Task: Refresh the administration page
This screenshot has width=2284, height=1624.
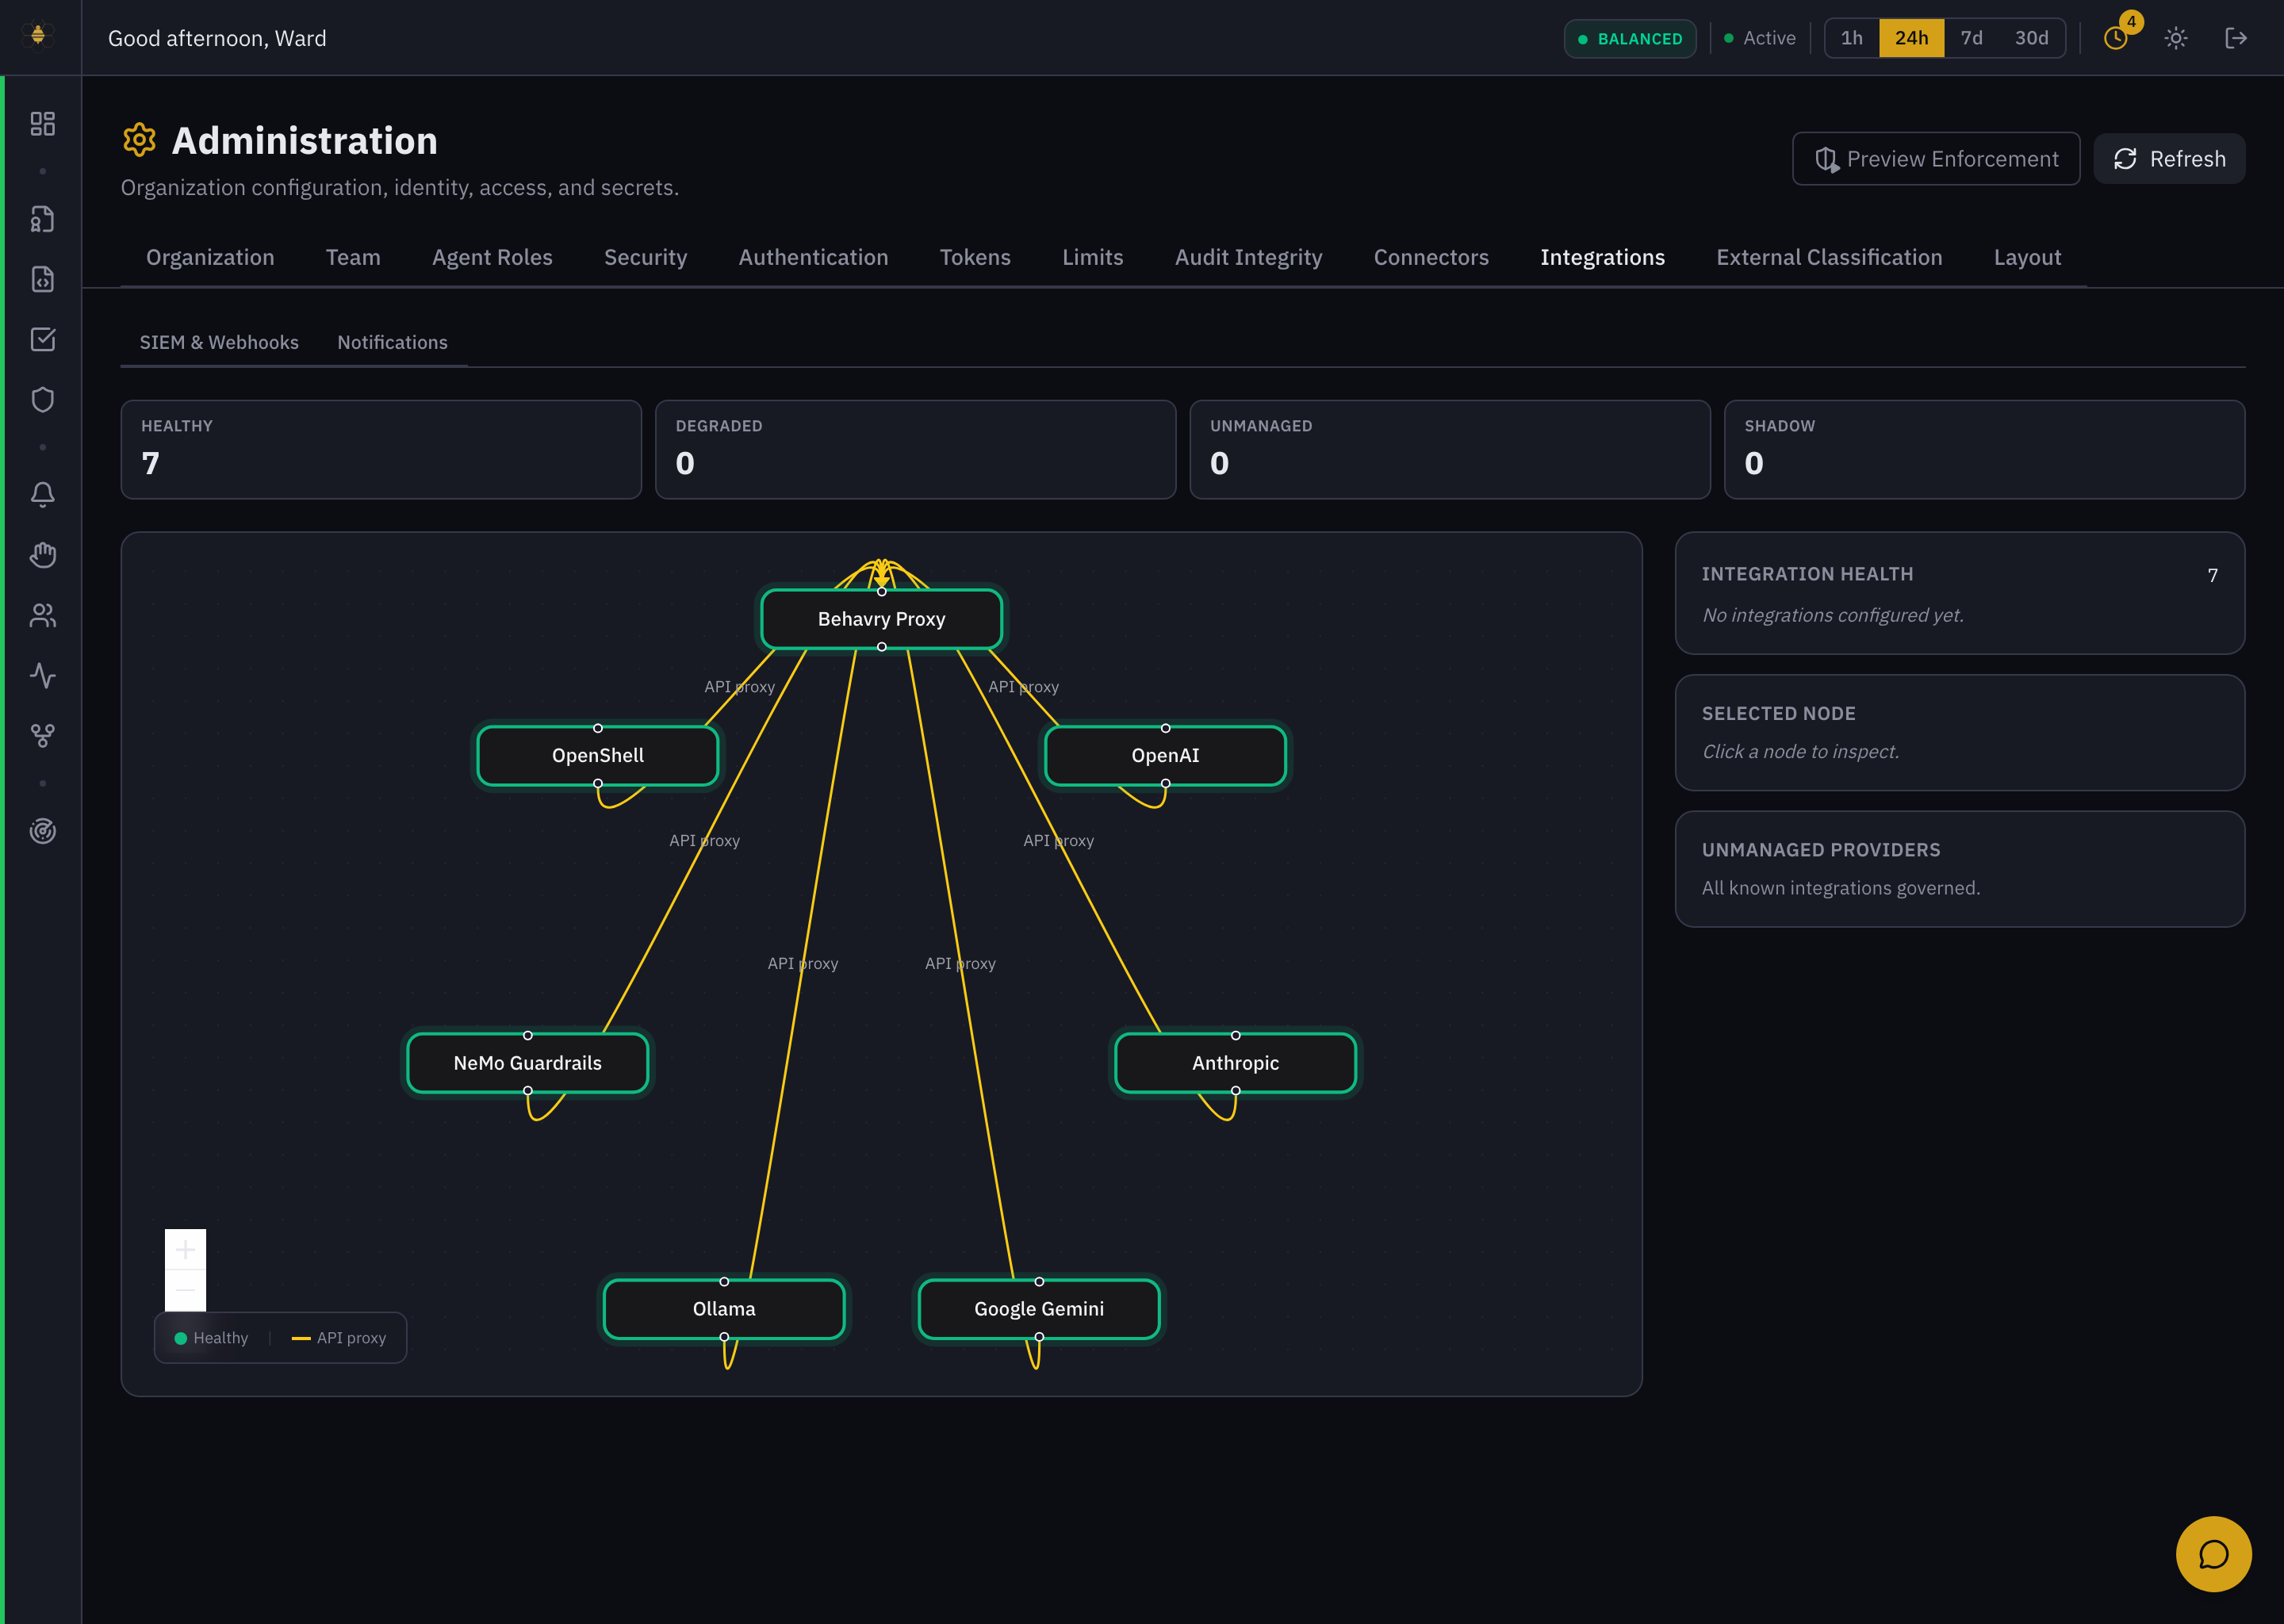Action: click(2168, 159)
